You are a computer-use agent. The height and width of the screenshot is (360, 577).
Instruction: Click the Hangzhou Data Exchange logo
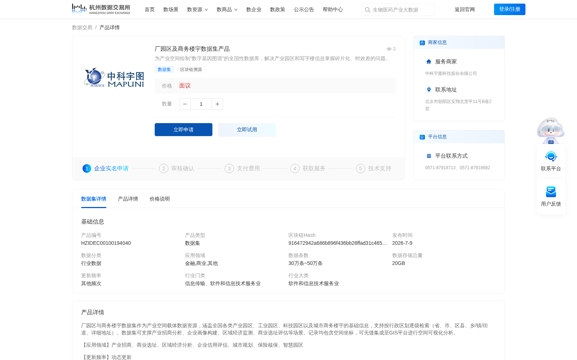point(101,9)
